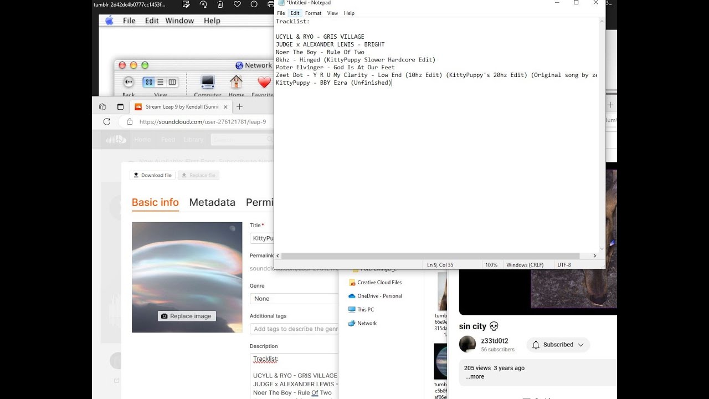Click the Title input field

click(262, 238)
